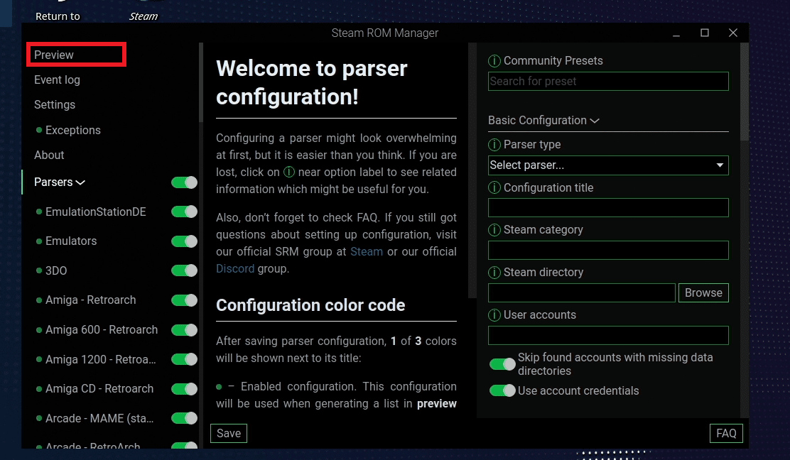
Task: Open the About page
Action: pyautogui.click(x=49, y=155)
